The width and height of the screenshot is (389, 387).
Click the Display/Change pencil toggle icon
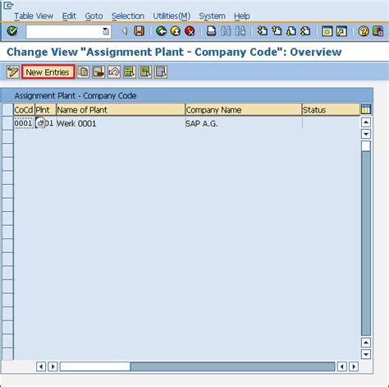click(x=12, y=72)
